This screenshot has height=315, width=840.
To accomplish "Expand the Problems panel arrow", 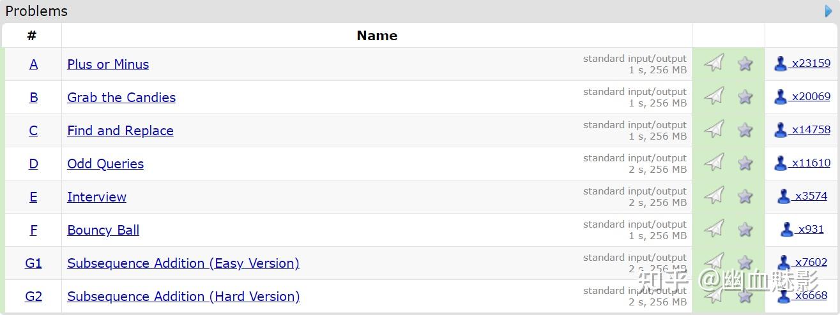I will click(x=829, y=11).
